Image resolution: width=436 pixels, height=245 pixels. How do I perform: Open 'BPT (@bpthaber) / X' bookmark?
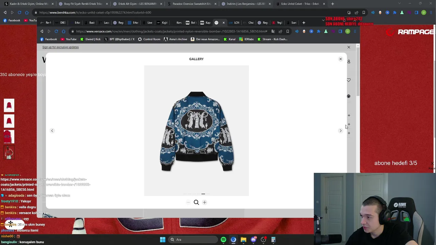pyautogui.click(x=119, y=39)
